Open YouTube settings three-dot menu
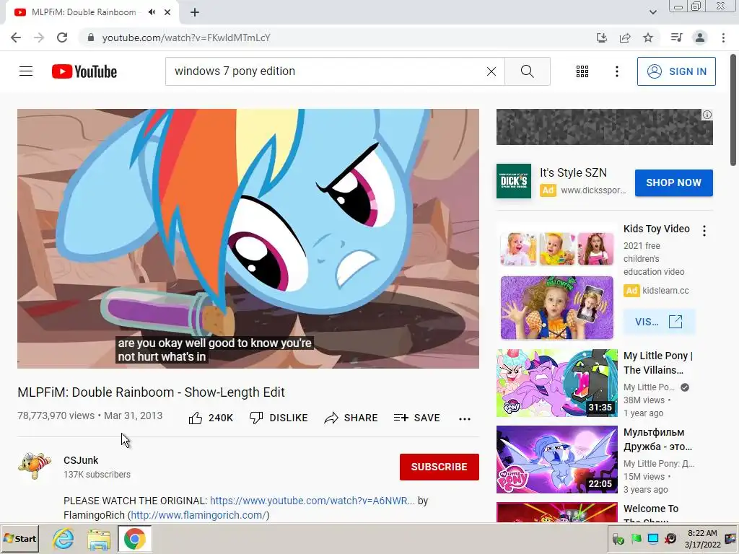739x554 pixels. coord(616,71)
